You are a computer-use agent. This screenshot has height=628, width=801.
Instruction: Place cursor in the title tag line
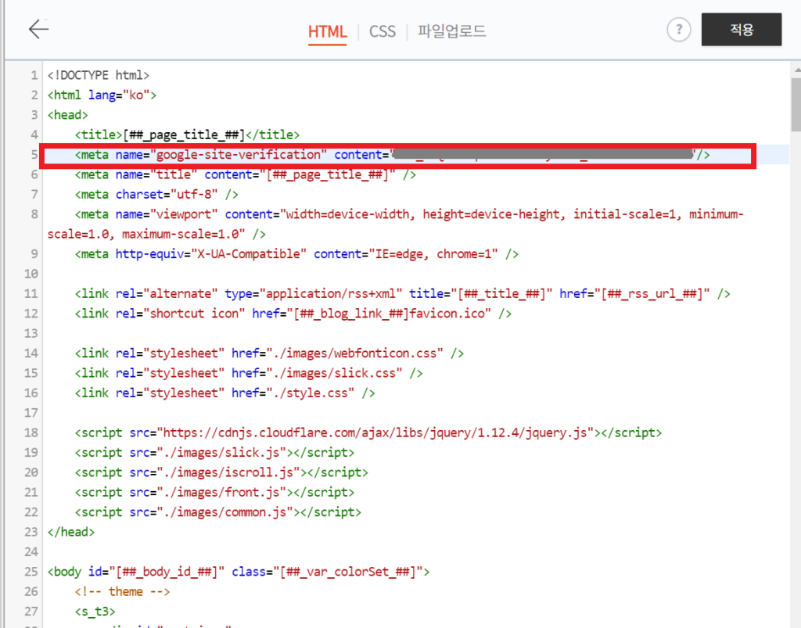186,135
